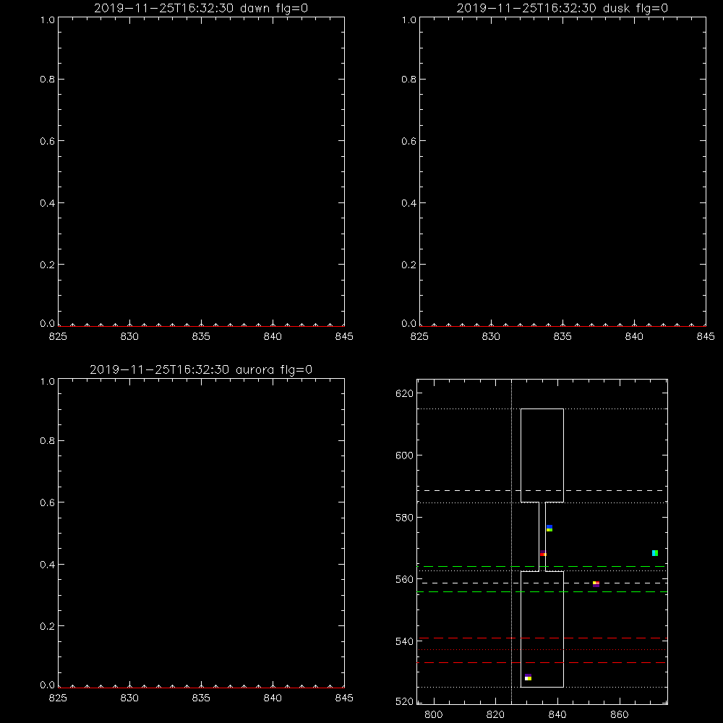Click x-axis label 825 of dusk plot
The height and width of the screenshot is (723, 723).
click(x=419, y=337)
